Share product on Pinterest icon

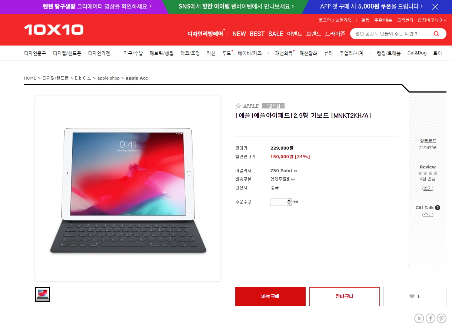(x=441, y=318)
